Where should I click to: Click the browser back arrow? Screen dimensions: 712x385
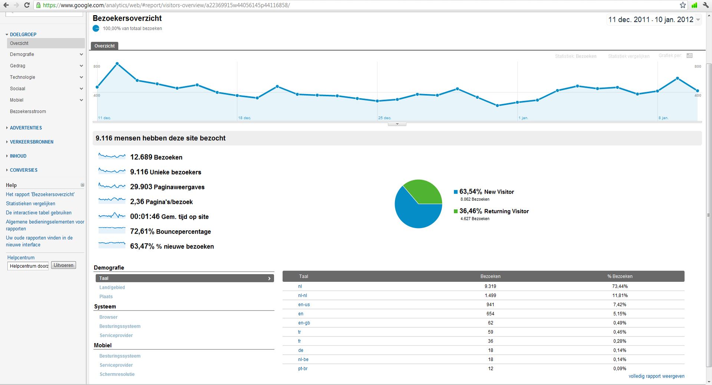tap(6, 5)
